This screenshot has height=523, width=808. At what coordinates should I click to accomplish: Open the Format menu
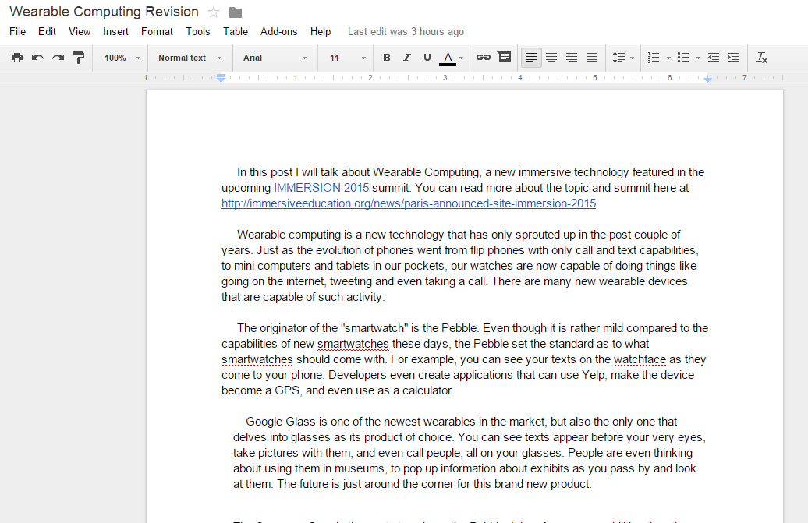coord(157,31)
